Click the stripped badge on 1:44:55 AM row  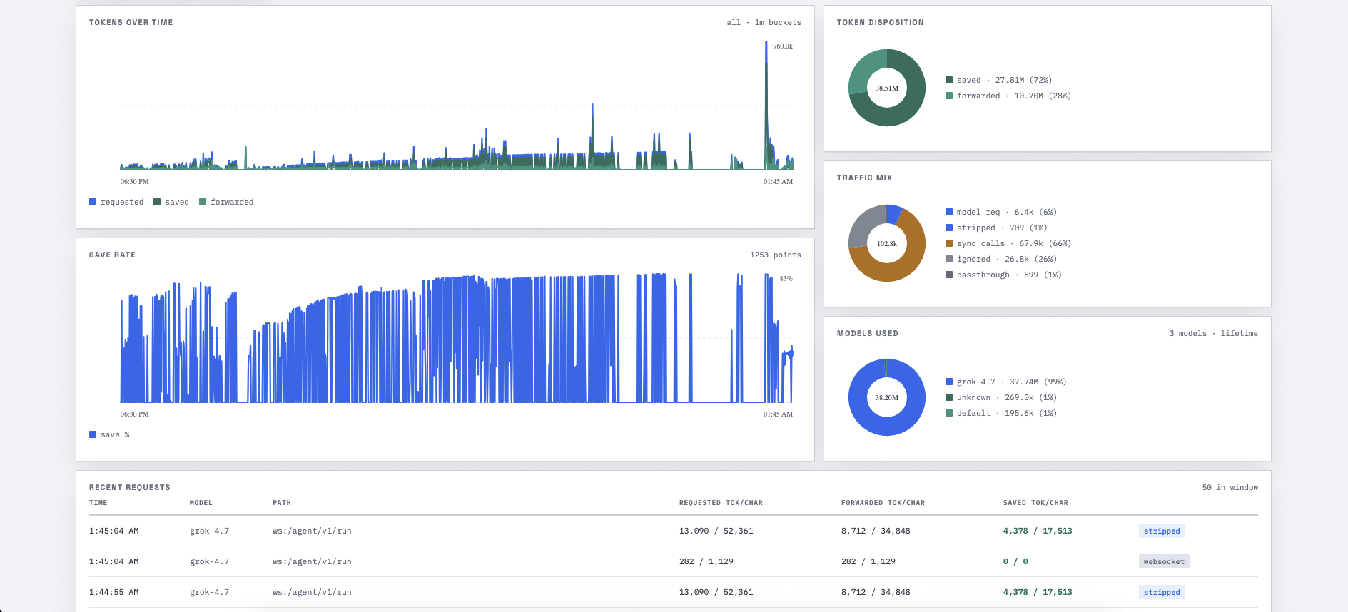[1162, 592]
